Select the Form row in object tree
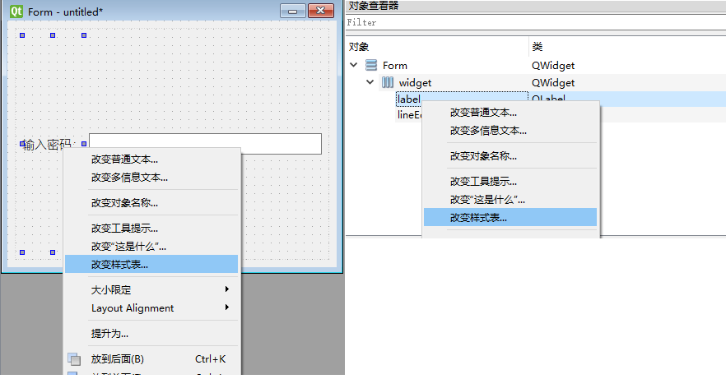This screenshot has height=379, width=726. pos(394,66)
